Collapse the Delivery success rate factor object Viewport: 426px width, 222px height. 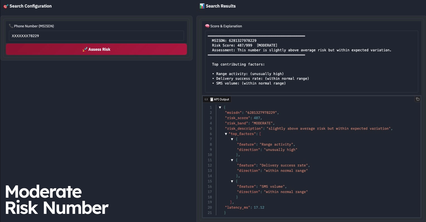click(232, 160)
